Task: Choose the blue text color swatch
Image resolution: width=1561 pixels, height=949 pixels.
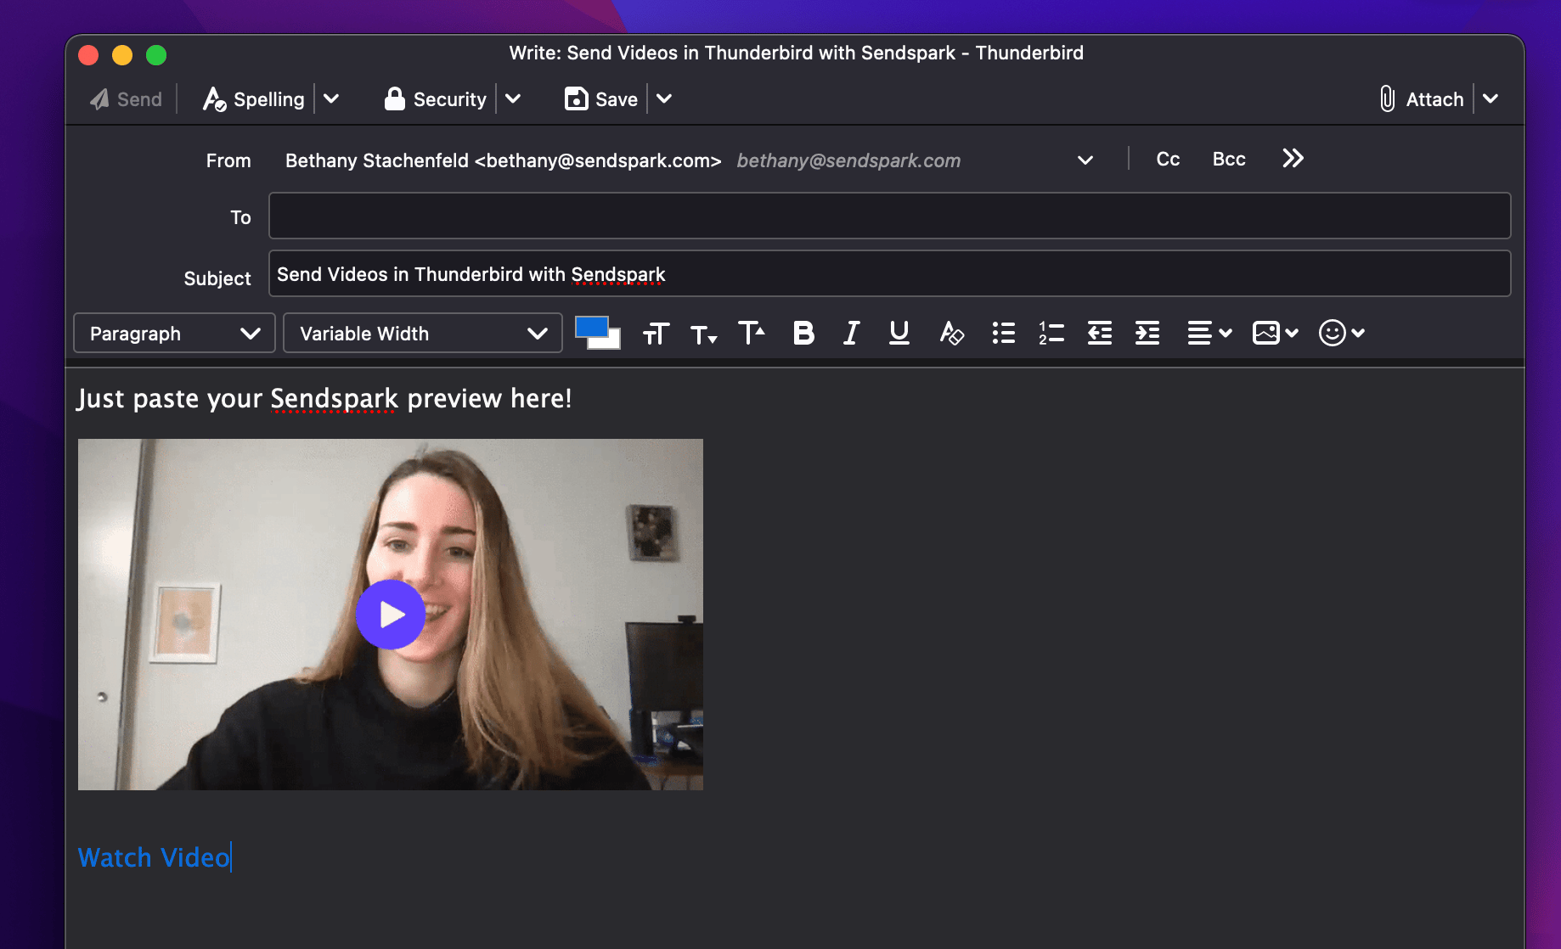Action: (x=590, y=327)
